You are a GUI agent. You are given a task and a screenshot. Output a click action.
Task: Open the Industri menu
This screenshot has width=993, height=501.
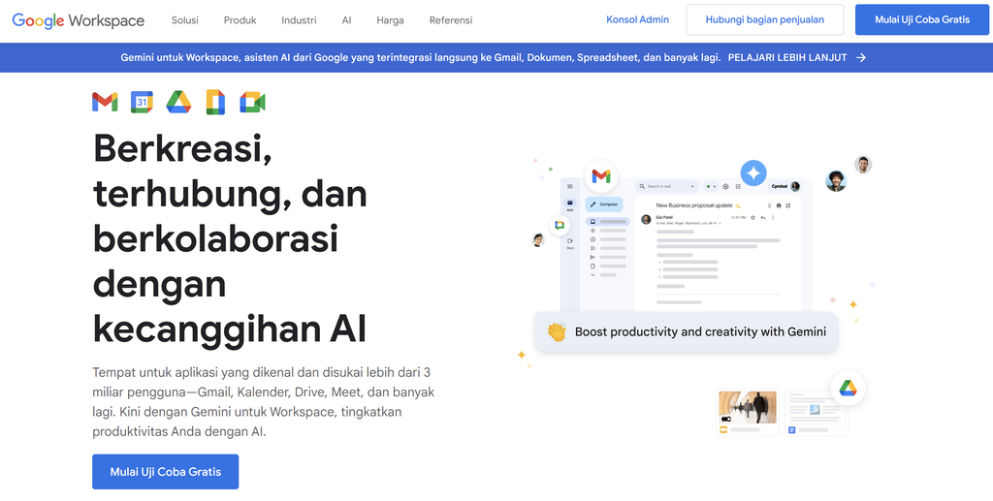[x=299, y=20]
